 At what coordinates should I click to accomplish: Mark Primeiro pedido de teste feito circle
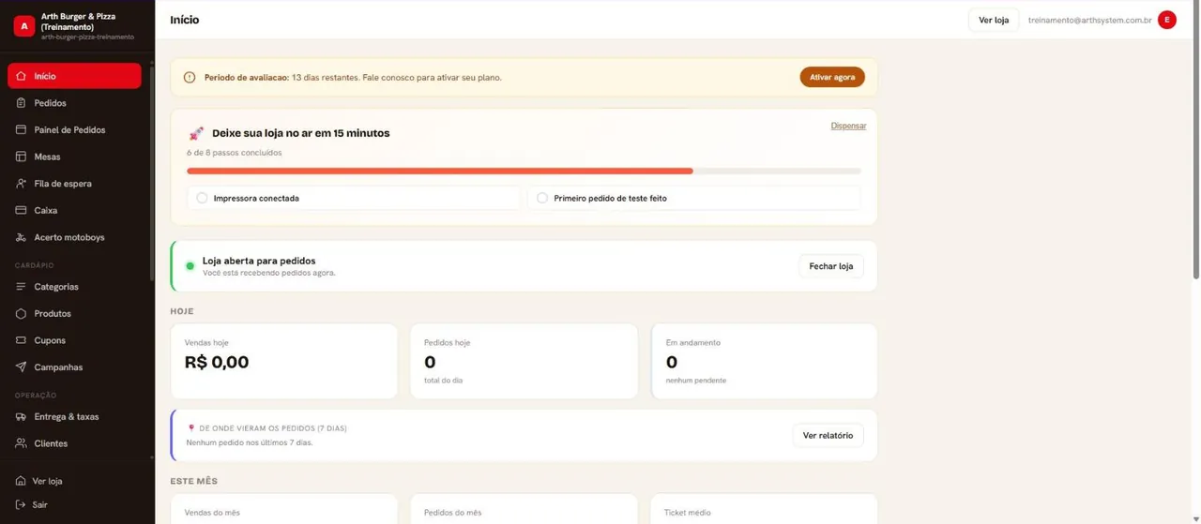(x=542, y=198)
